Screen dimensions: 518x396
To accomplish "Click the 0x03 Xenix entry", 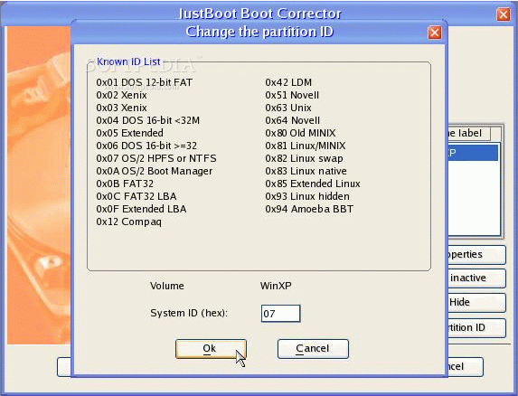I will 121,108.
